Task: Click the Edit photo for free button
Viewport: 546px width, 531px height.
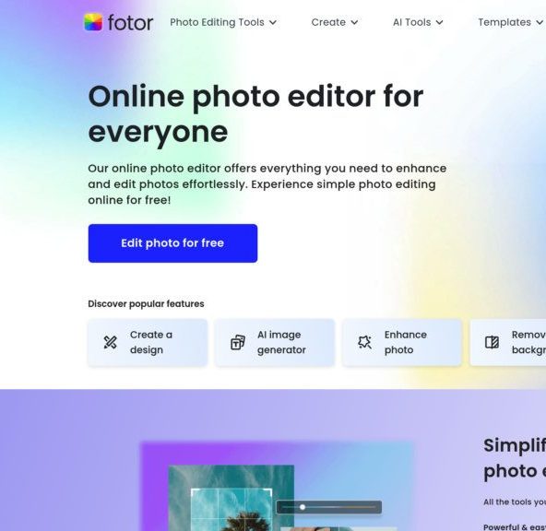Action: (172, 243)
